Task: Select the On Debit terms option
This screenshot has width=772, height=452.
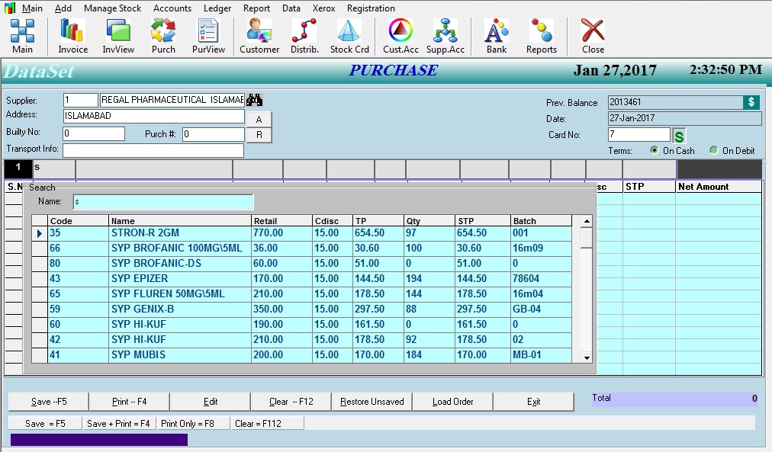Action: tap(732, 150)
